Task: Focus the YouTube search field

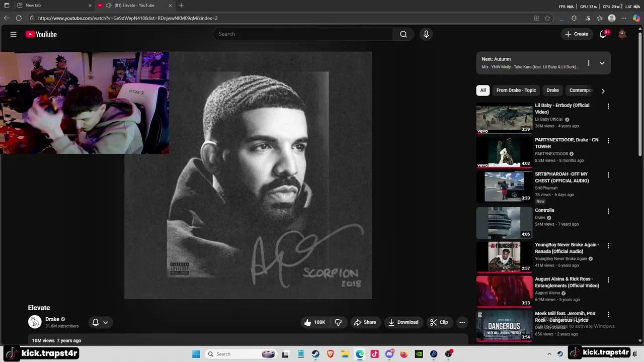Action: (x=303, y=34)
